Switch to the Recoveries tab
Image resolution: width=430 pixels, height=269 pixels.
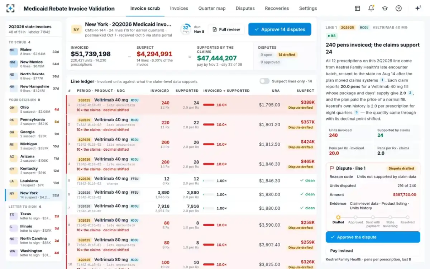click(x=277, y=8)
